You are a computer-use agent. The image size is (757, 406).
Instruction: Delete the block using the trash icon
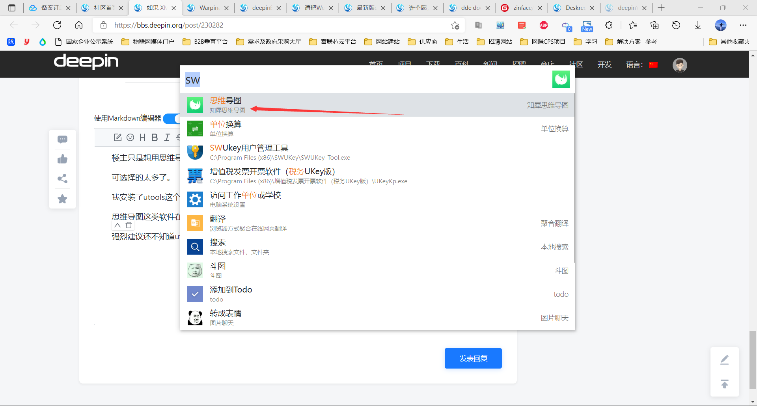coord(129,225)
